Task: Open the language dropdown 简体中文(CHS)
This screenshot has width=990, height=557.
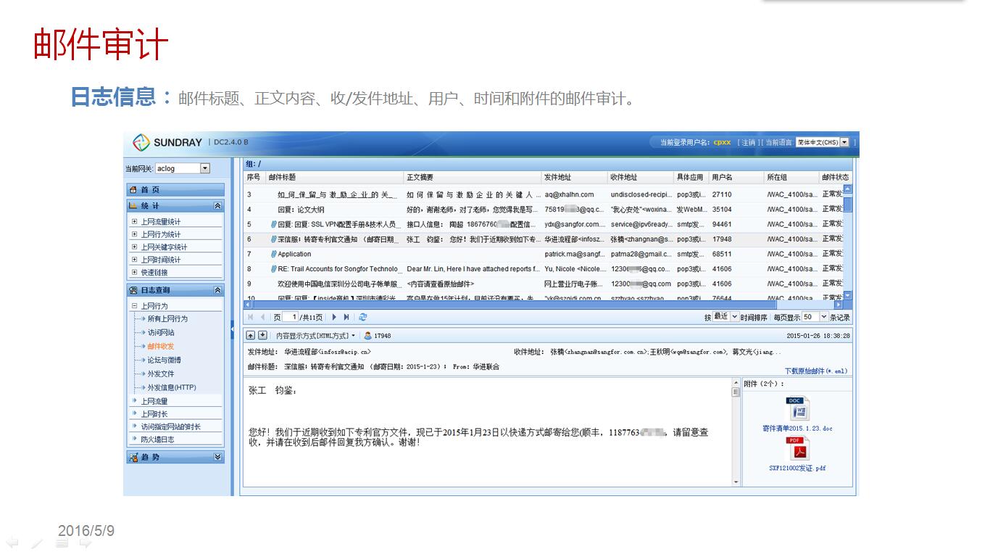Action: pos(844,142)
